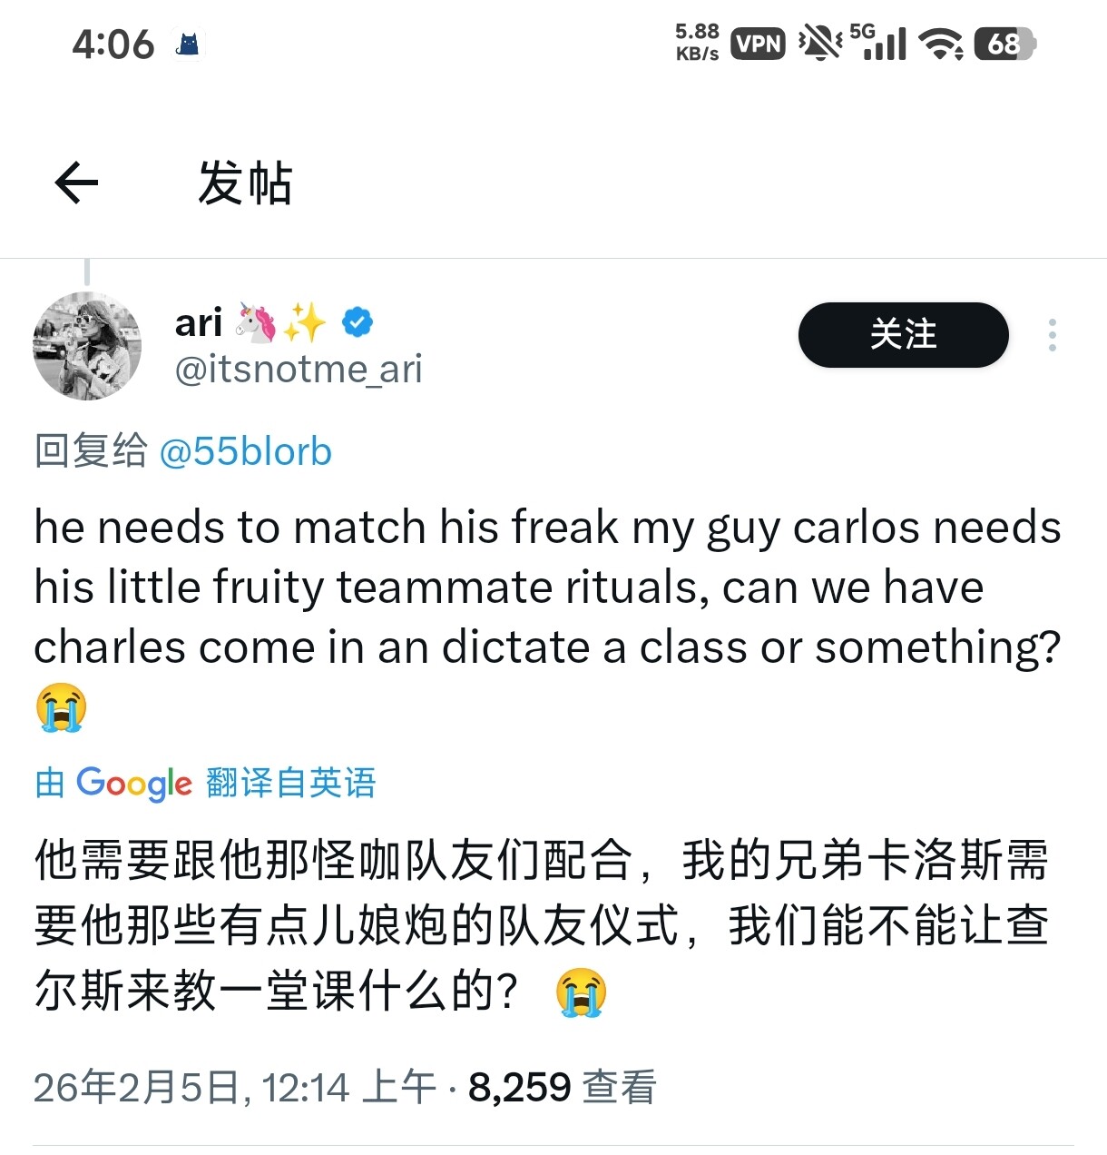This screenshot has width=1107, height=1155.
Task: Tap the 关注 follow button
Action: click(903, 335)
